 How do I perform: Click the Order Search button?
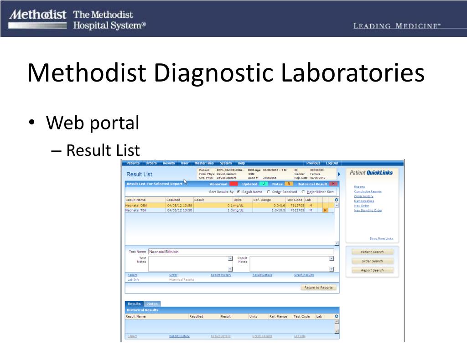tap(373, 261)
